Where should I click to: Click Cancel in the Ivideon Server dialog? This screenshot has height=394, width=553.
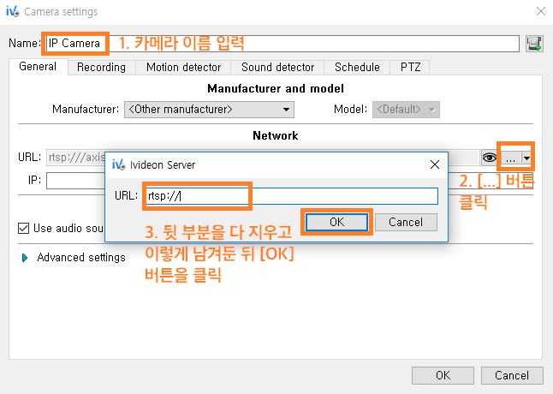(x=406, y=222)
